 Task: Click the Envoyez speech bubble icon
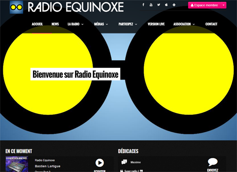[x=213, y=162]
